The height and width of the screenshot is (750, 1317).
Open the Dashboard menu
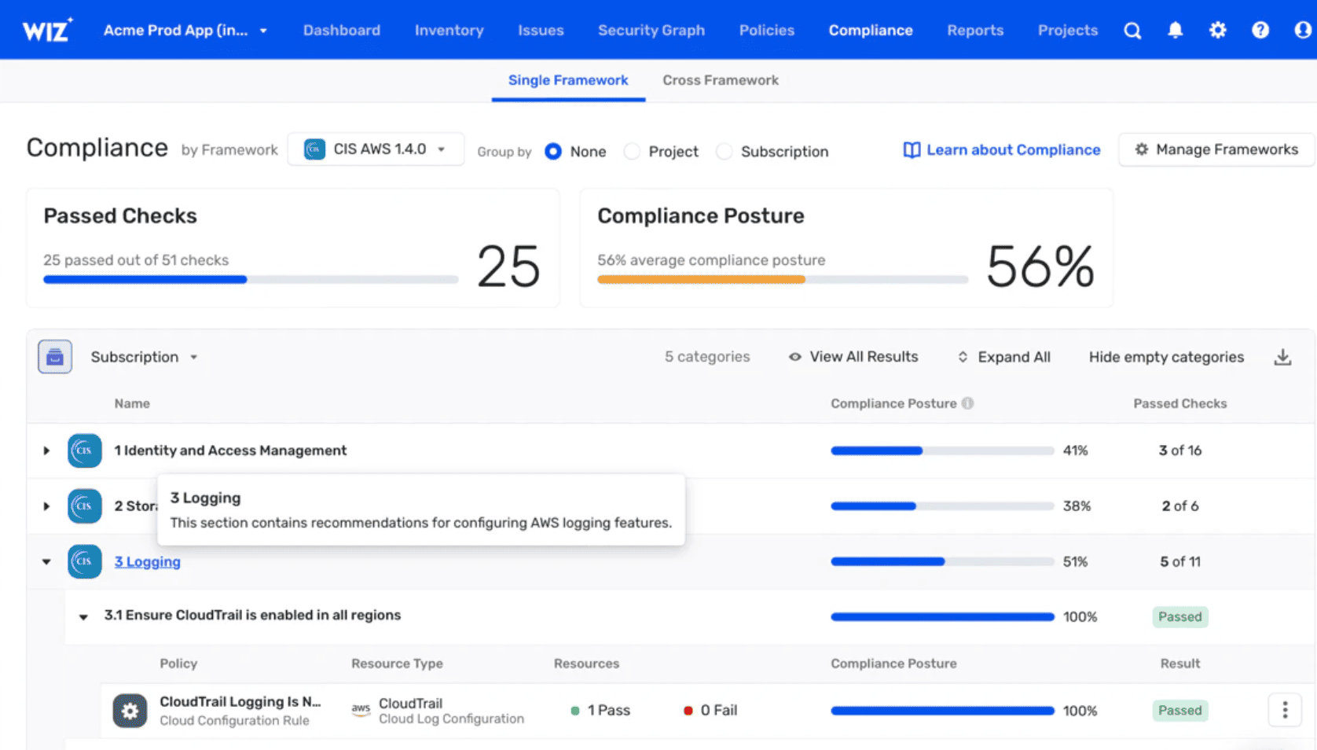341,30
